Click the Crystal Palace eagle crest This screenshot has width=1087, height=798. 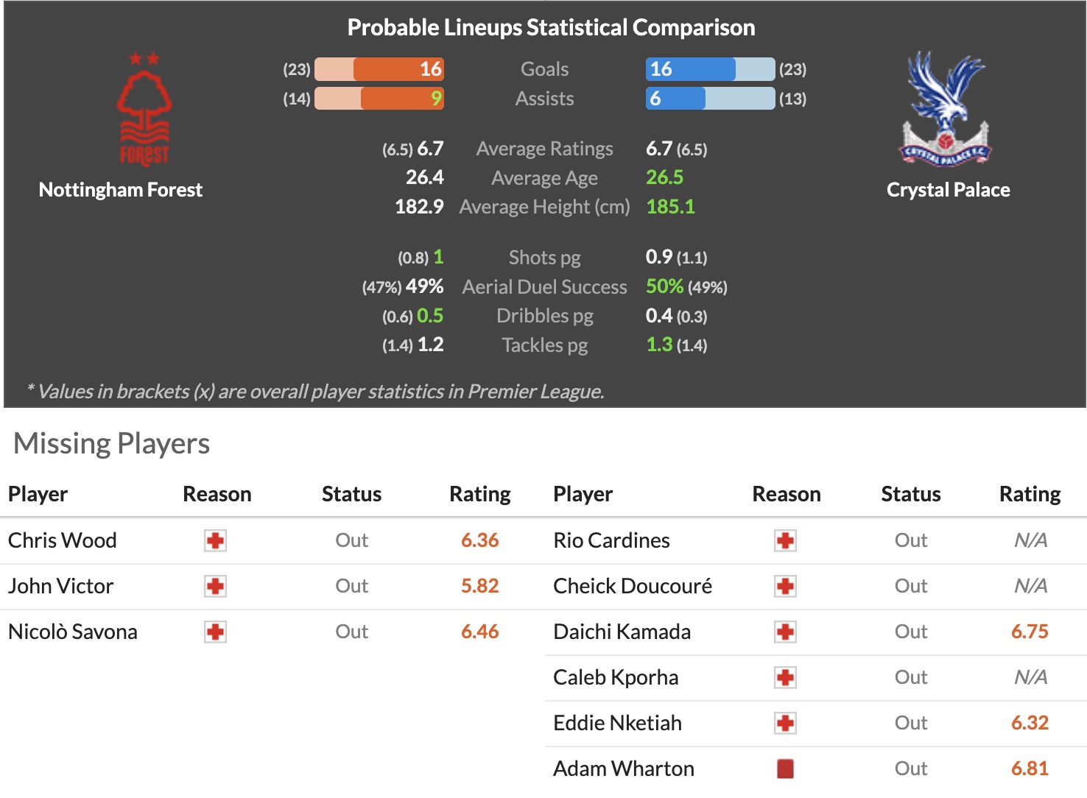click(946, 109)
